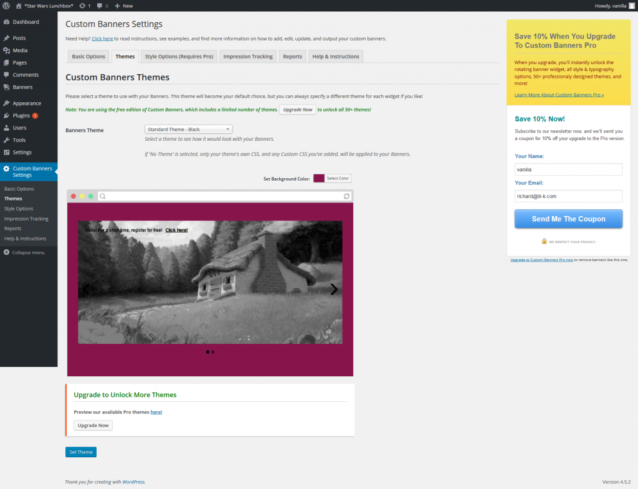Go to previous banner slide arrow

pyautogui.click(x=87, y=289)
